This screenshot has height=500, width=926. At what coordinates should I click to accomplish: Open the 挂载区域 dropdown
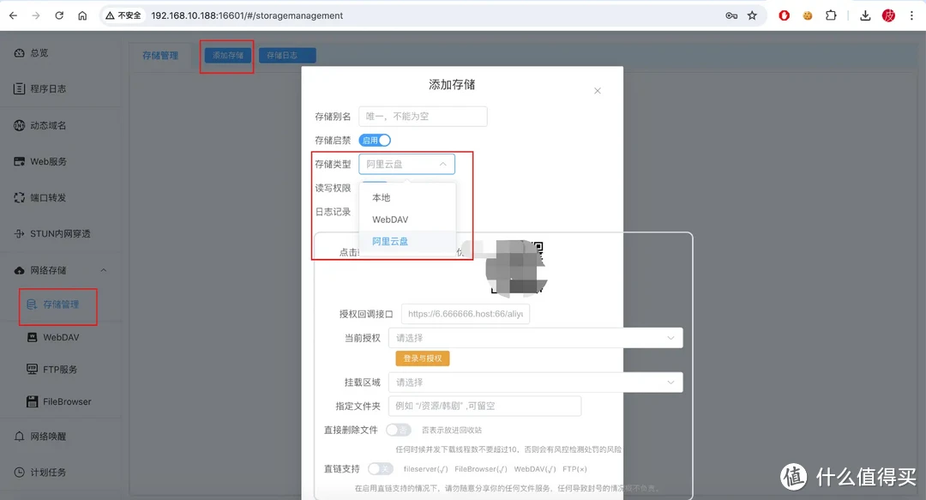click(x=535, y=383)
